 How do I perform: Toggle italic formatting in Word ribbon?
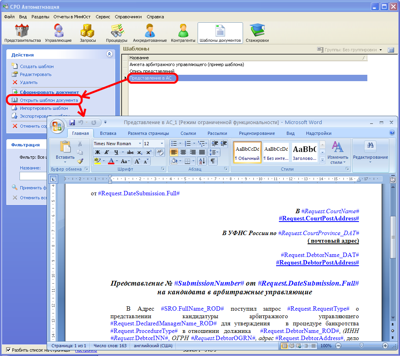pyautogui.click(x=106, y=152)
